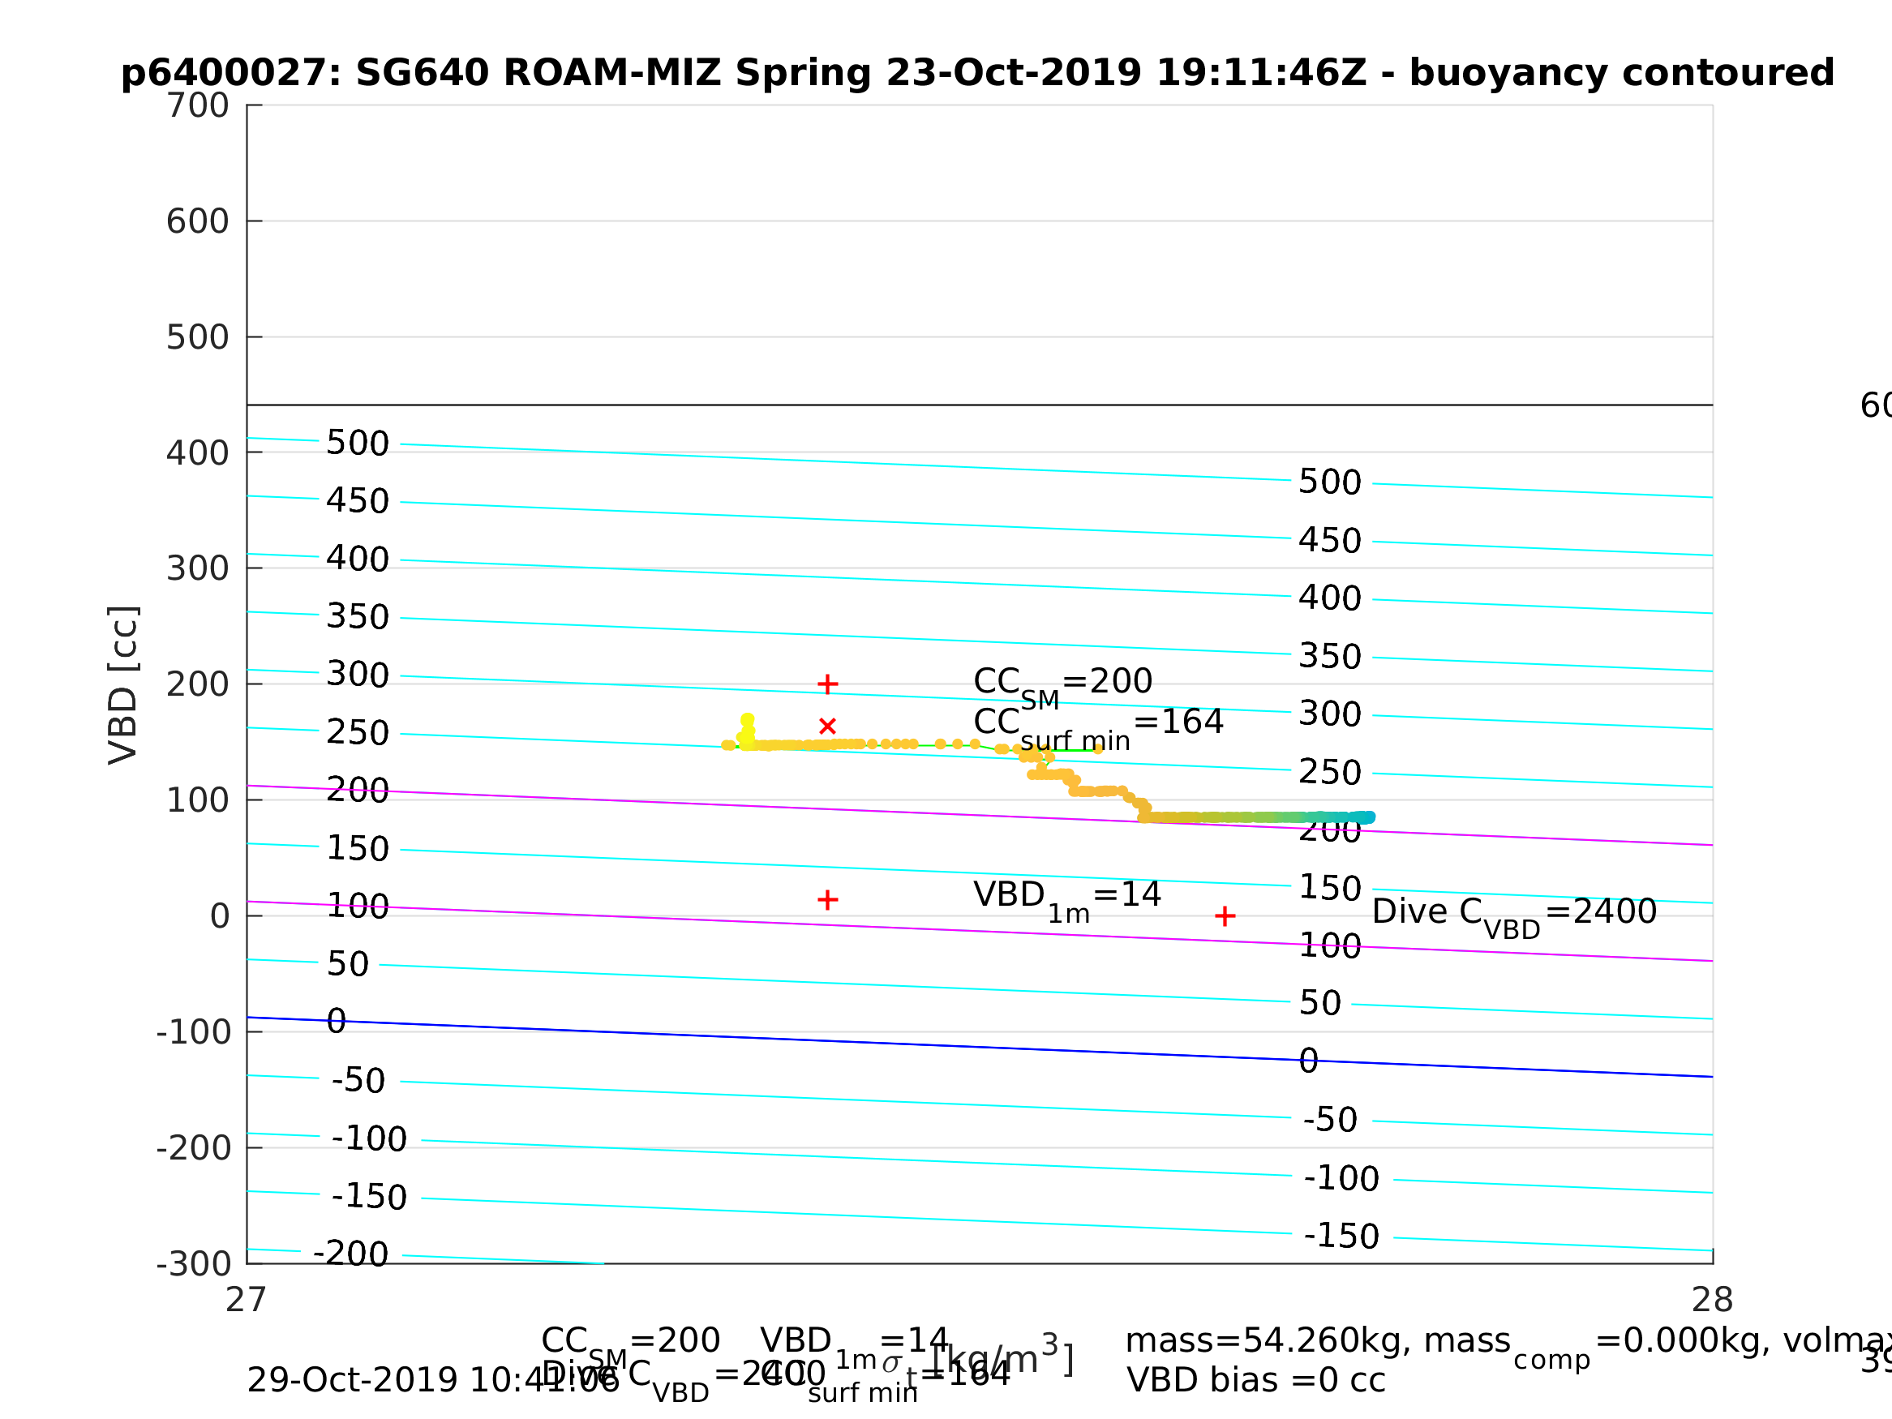
Task: Click the red plus marker left of 'Dive C_VBD=2400'
Action: (1225, 917)
